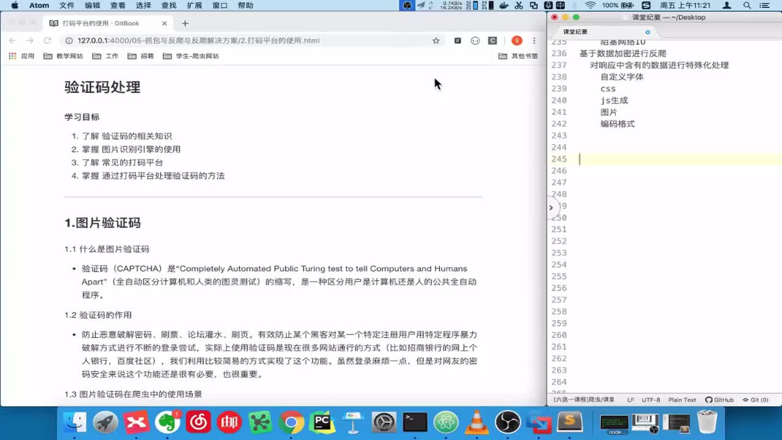Bookmark this page with star icon
The image size is (782, 440).
point(436,40)
